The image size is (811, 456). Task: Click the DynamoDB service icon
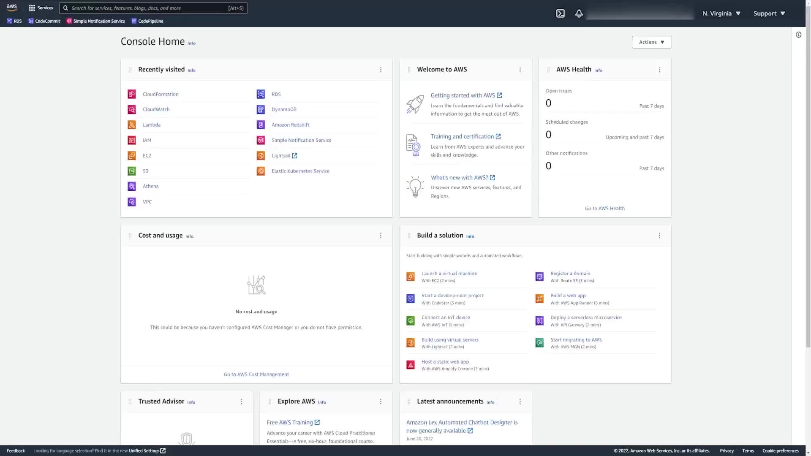click(x=261, y=109)
